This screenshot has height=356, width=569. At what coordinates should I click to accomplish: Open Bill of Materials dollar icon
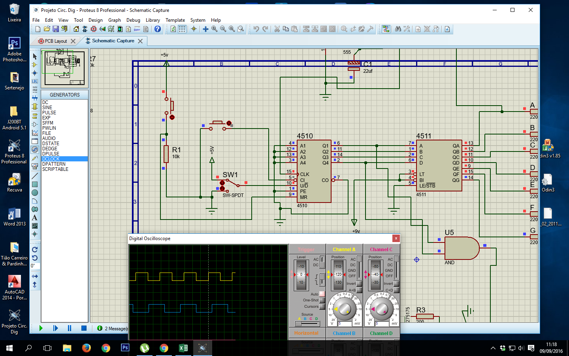tap(128, 29)
